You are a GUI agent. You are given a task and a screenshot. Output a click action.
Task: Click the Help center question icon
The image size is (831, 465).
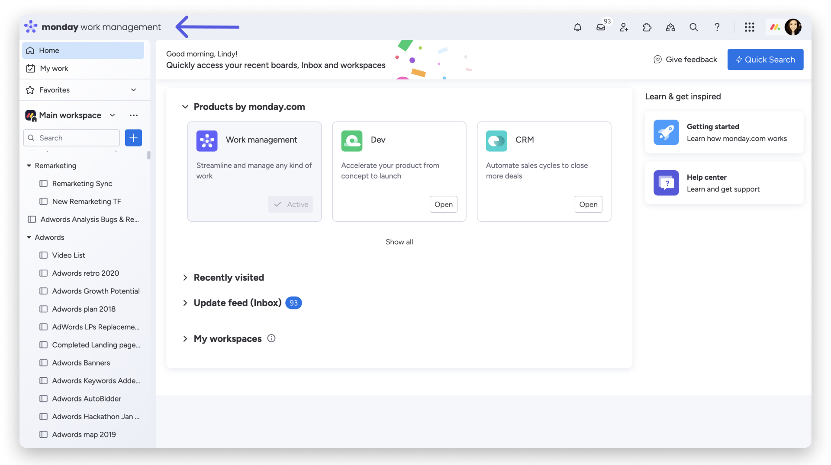point(666,183)
